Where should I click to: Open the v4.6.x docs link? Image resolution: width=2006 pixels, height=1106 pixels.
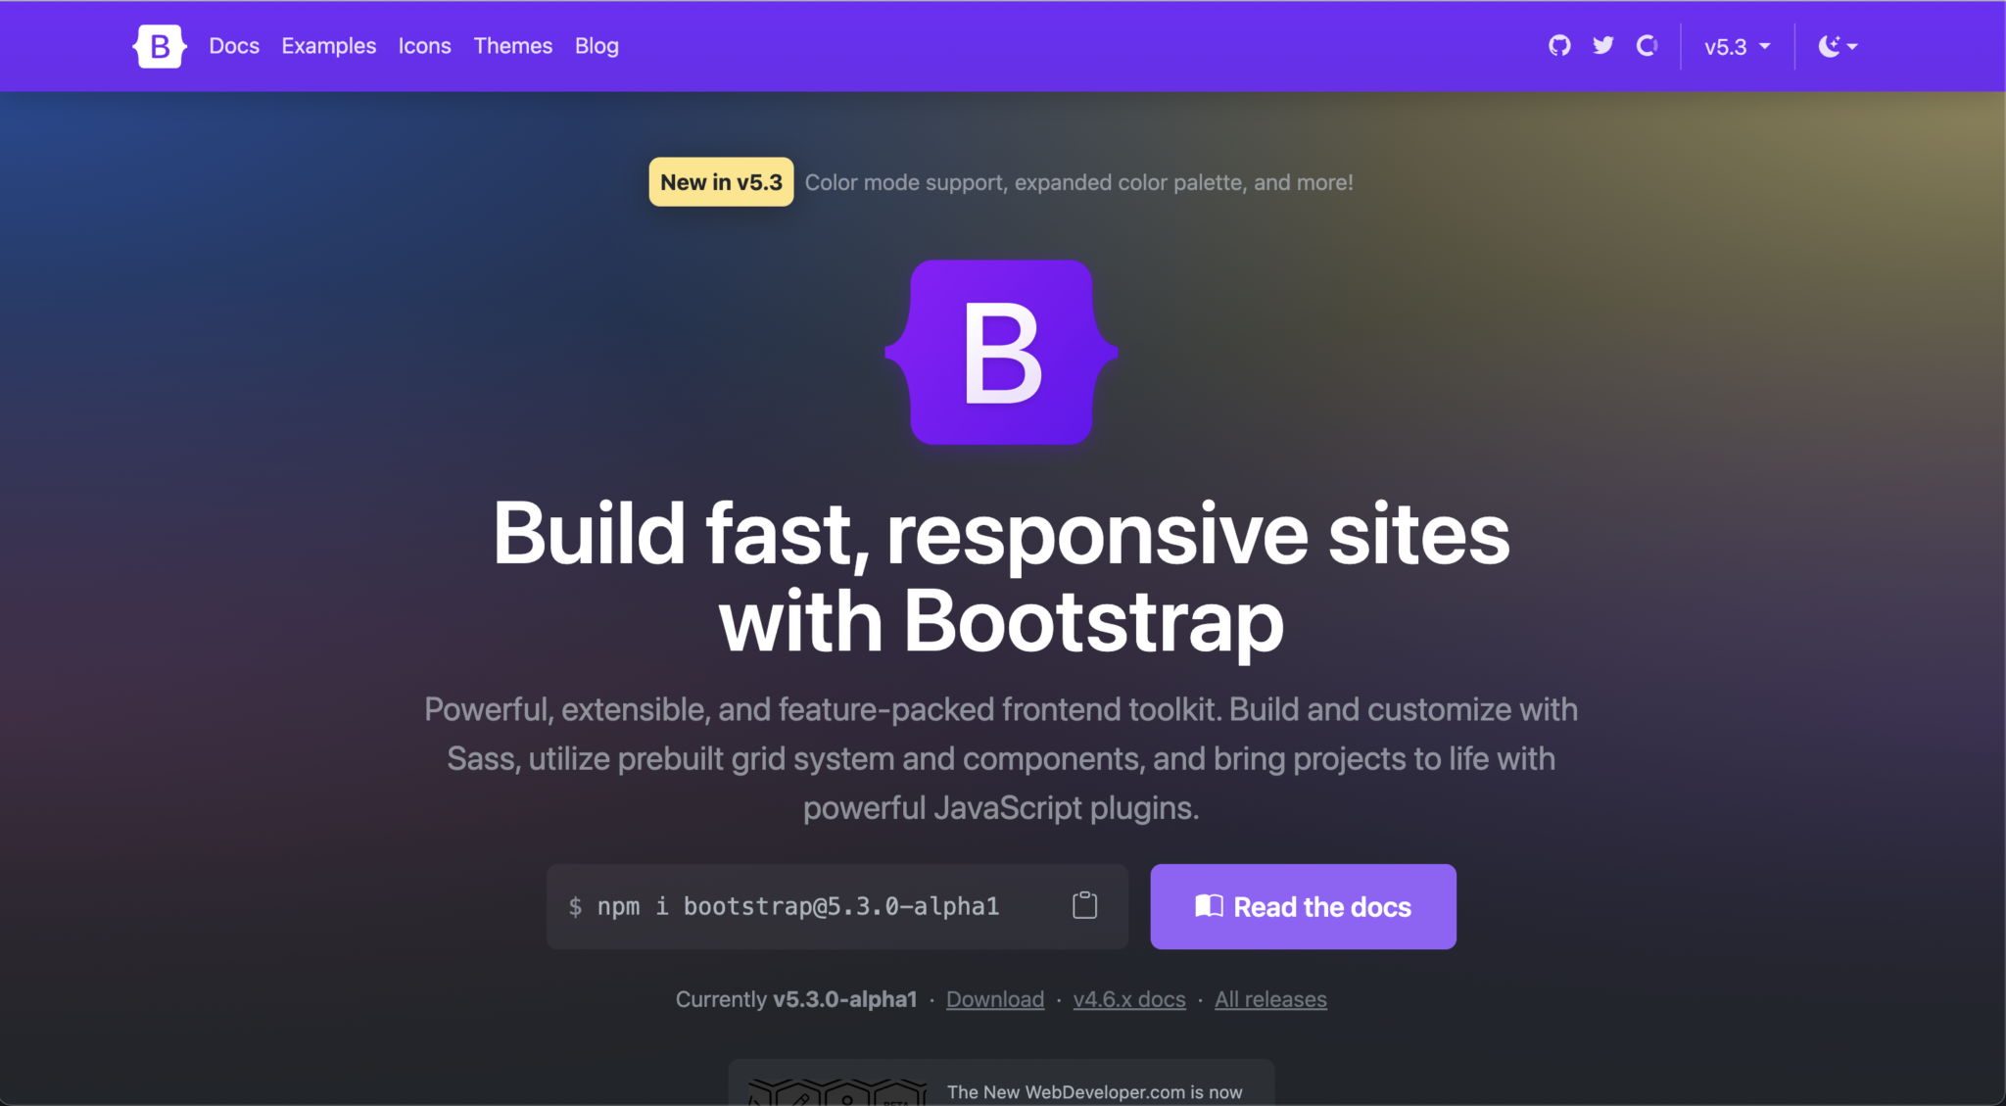(x=1128, y=998)
